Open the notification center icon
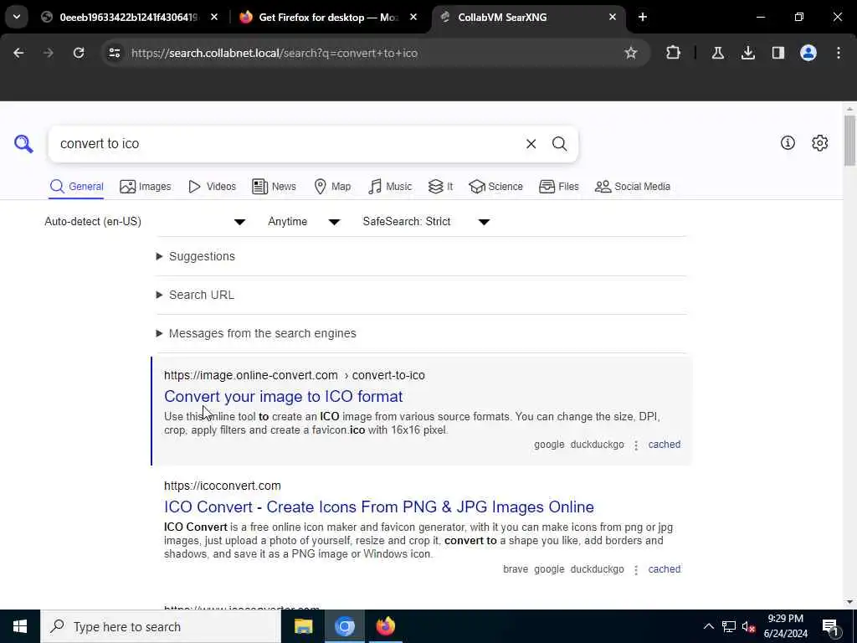857x643 pixels. tap(830, 627)
